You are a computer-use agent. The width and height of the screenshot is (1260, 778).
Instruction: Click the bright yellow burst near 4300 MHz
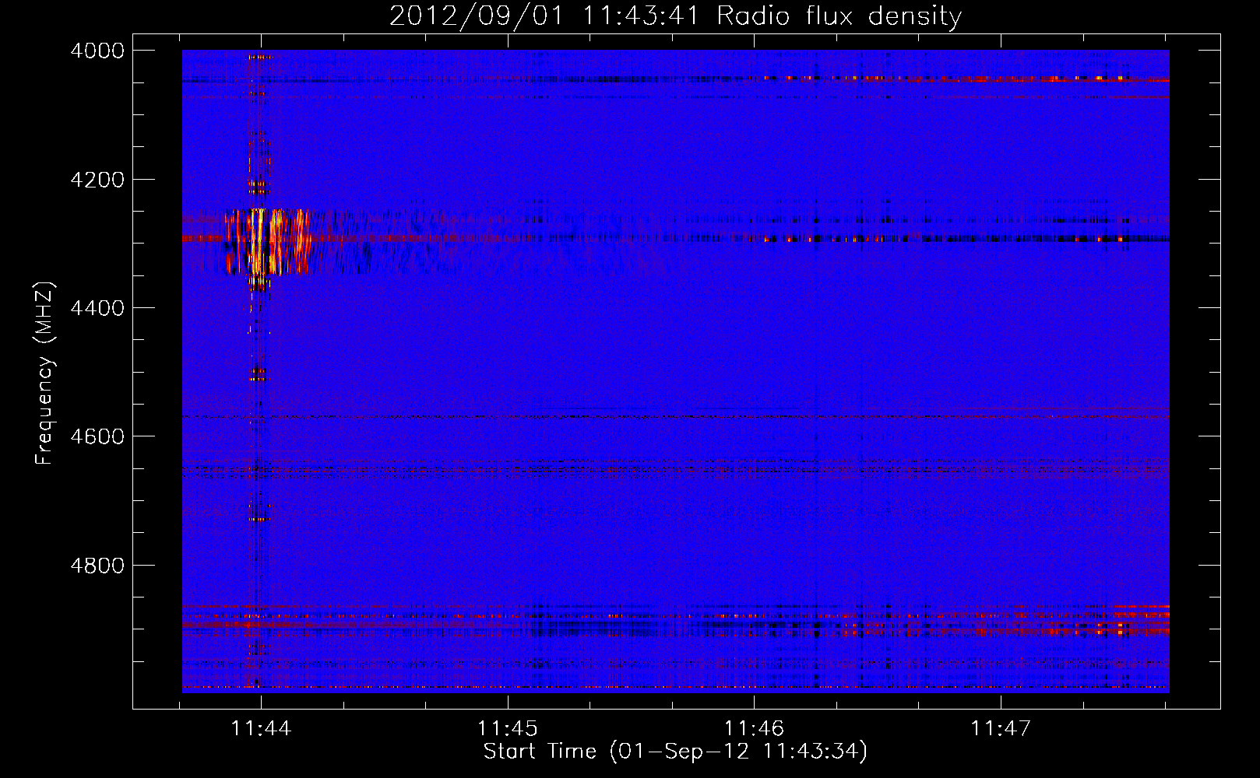[268, 241]
